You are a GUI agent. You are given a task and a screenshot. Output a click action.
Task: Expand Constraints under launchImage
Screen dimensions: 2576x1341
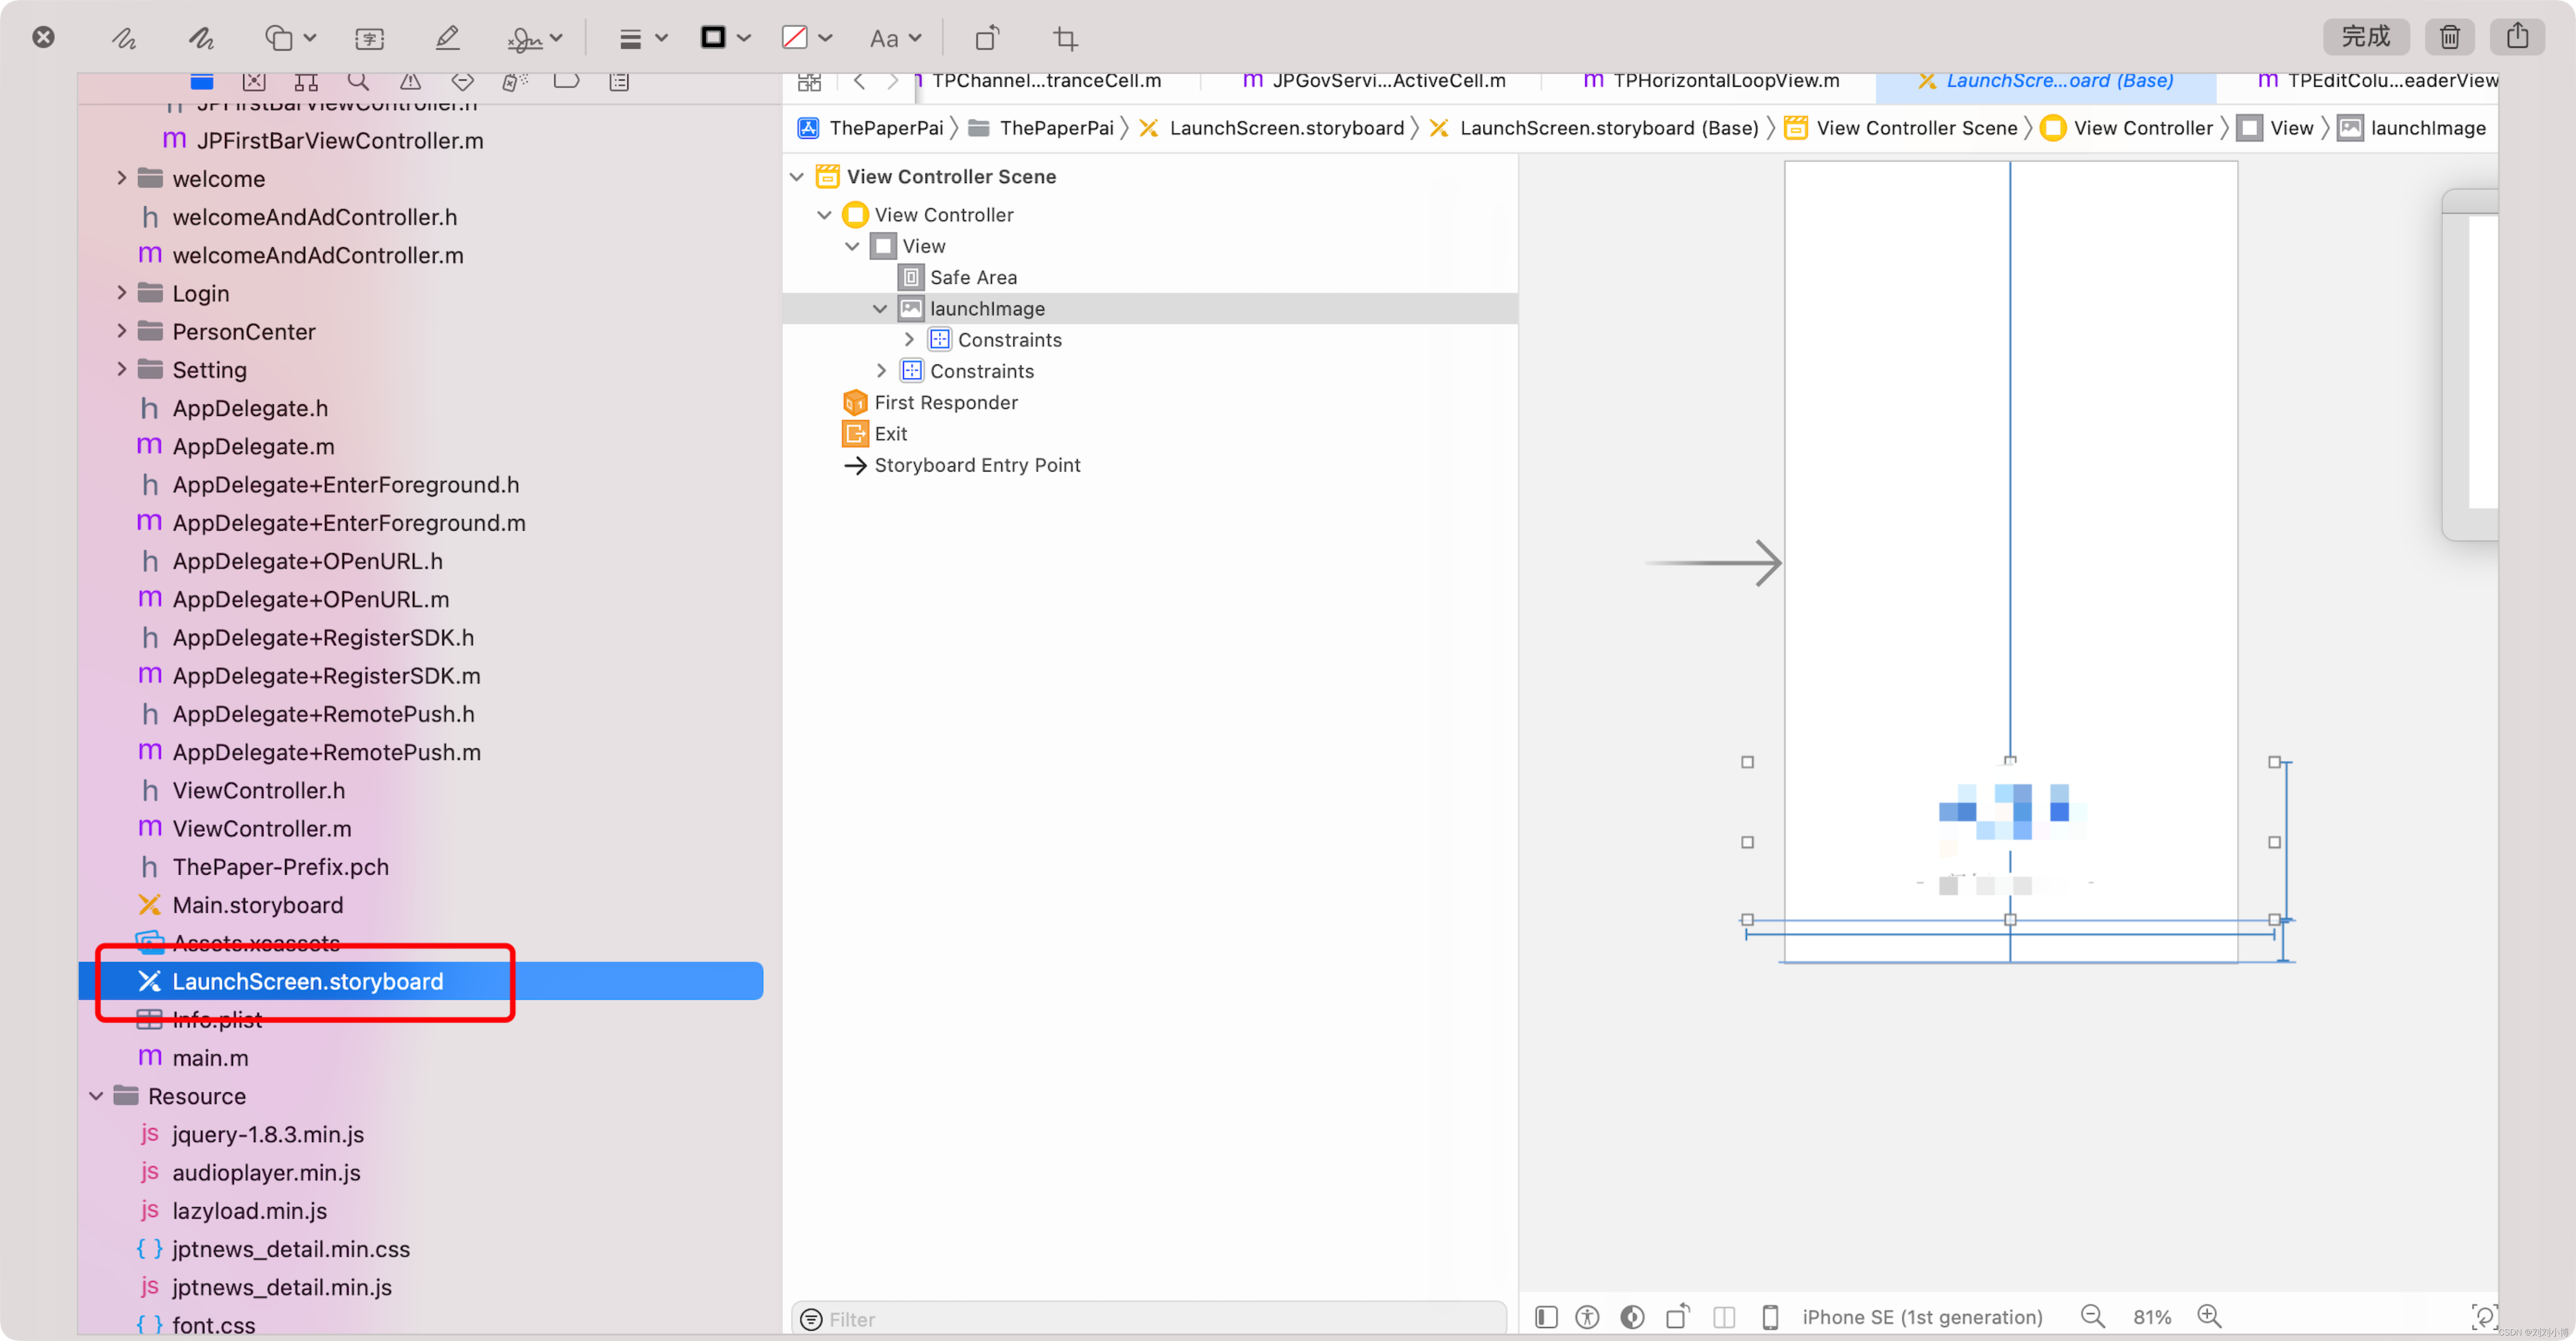click(x=908, y=340)
